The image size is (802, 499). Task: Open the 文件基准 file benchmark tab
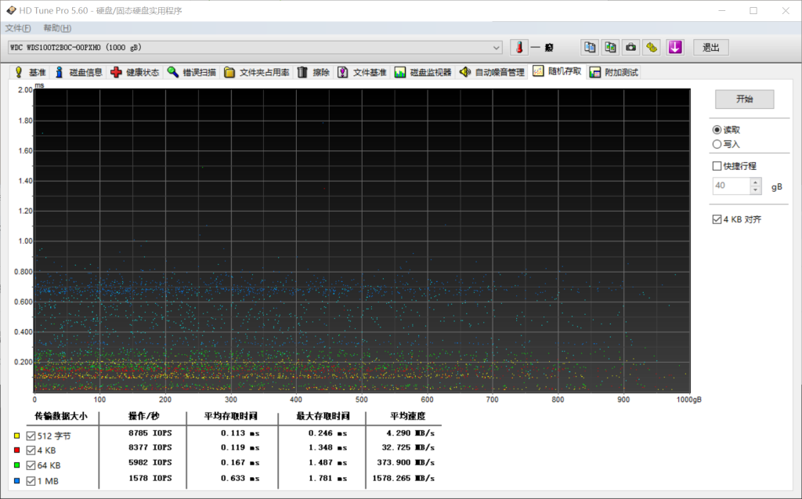coord(362,72)
